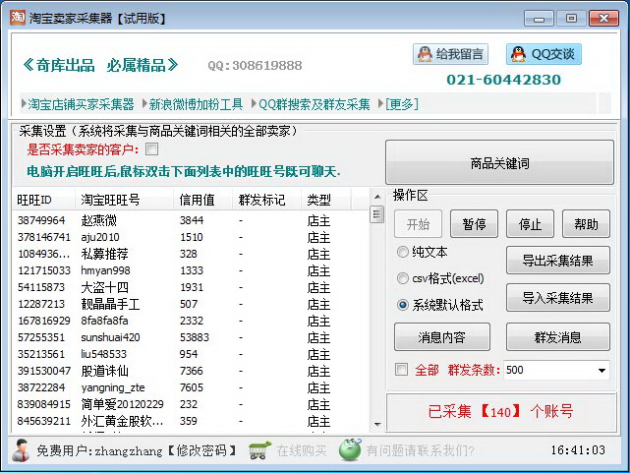The height and width of the screenshot is (473, 630).
Task: Click the arrow before 新浪微博加粉工具
Action: (x=145, y=104)
